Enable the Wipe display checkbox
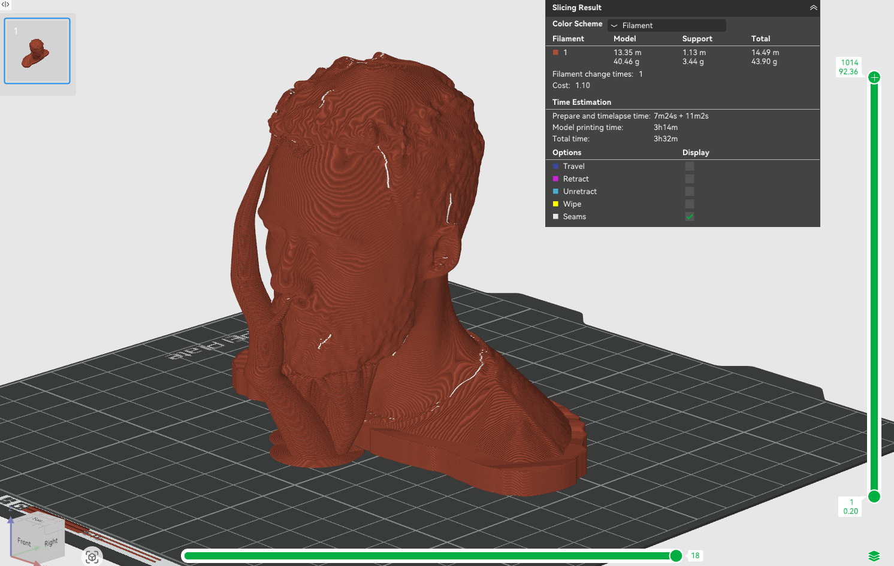The height and width of the screenshot is (566, 894). point(689,204)
